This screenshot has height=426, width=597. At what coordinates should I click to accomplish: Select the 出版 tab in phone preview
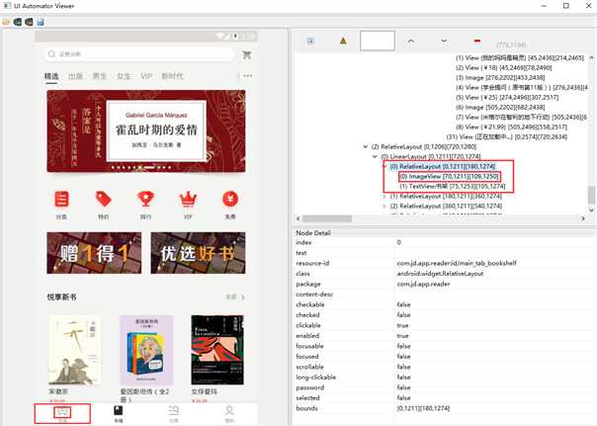[x=75, y=76]
